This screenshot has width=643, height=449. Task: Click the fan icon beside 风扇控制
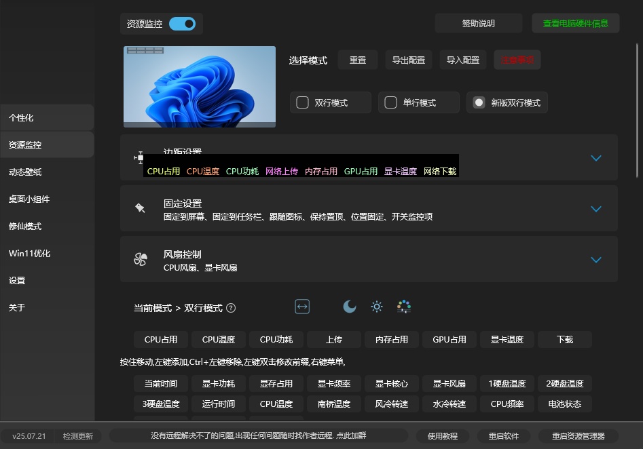click(141, 259)
